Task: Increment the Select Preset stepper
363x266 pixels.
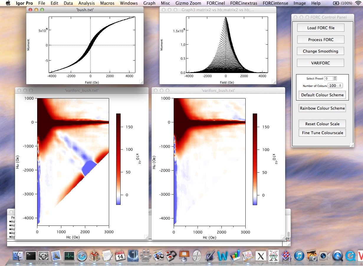Action: click(335, 77)
